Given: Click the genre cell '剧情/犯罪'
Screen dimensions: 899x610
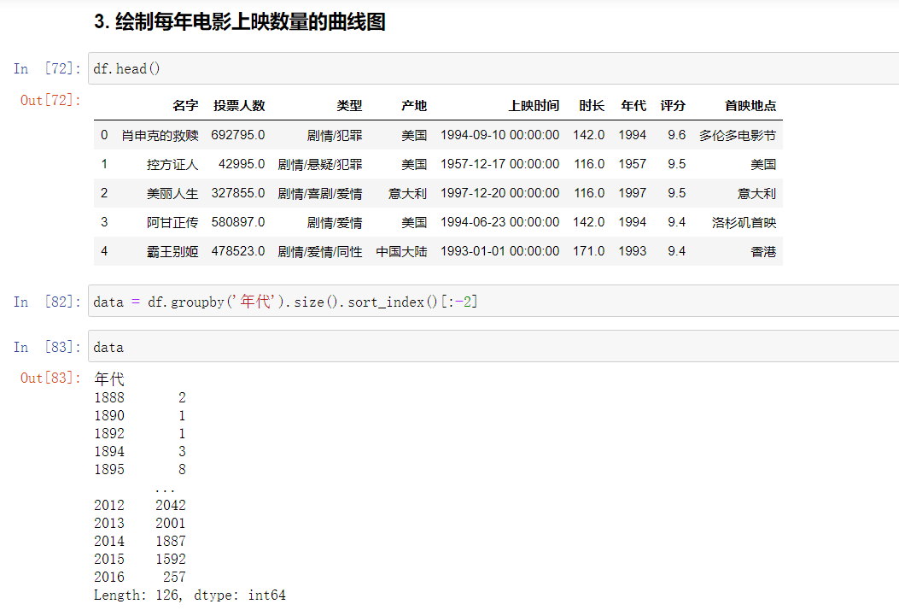Looking at the screenshot, I should tap(335, 136).
